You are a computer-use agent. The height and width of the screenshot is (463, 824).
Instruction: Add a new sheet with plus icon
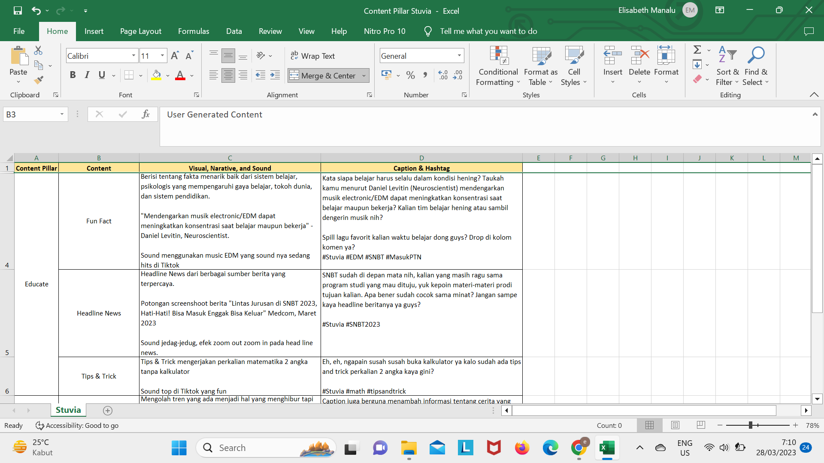[x=108, y=411]
